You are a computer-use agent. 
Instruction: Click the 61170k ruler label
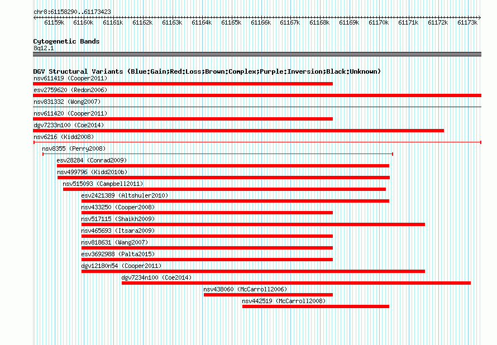pos(379,22)
